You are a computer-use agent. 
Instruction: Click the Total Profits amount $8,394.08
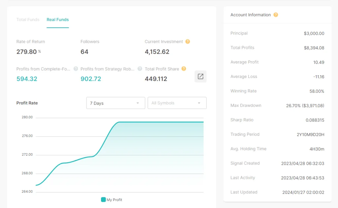click(x=314, y=48)
